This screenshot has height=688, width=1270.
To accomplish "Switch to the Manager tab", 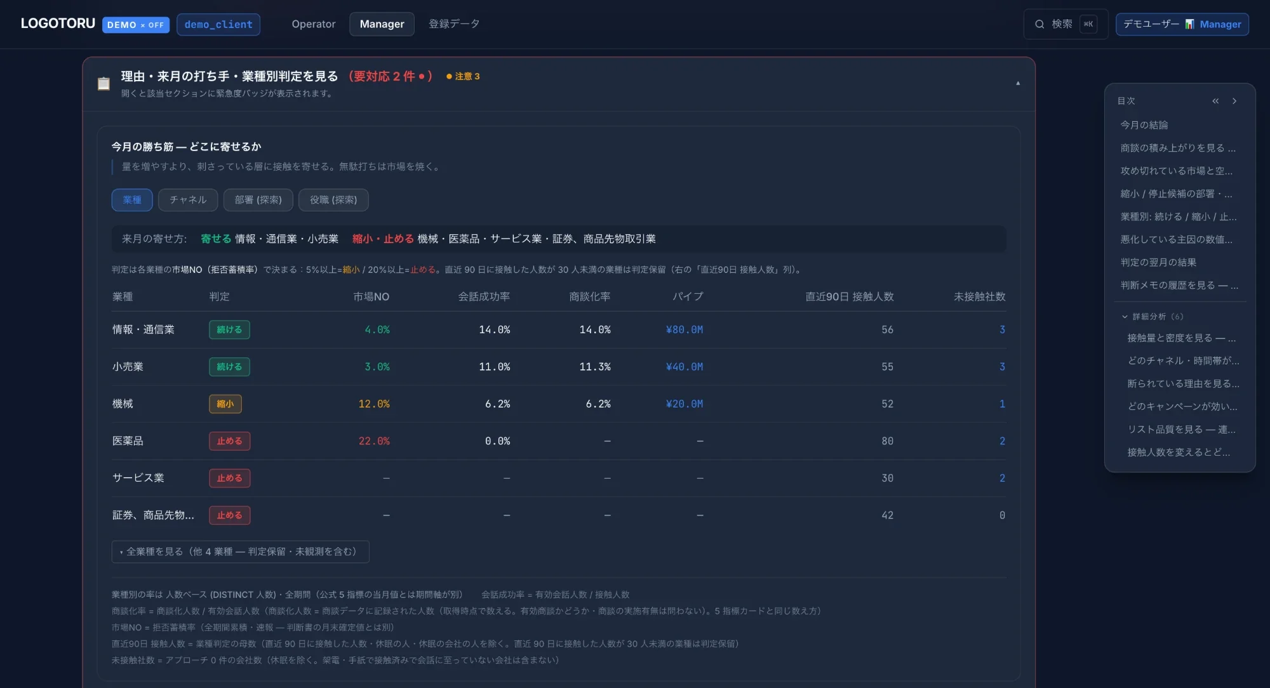I will [382, 24].
